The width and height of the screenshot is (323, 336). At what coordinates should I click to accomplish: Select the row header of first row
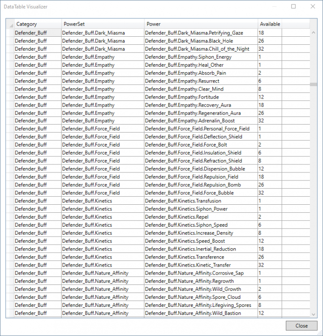10,33
